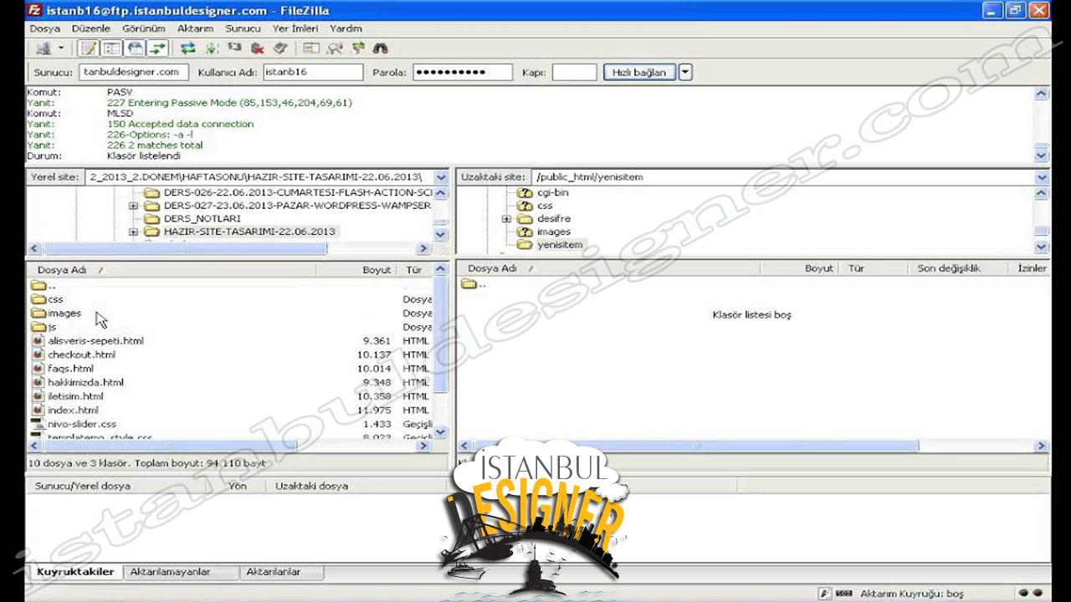Select nivo-slider.css file

point(82,425)
